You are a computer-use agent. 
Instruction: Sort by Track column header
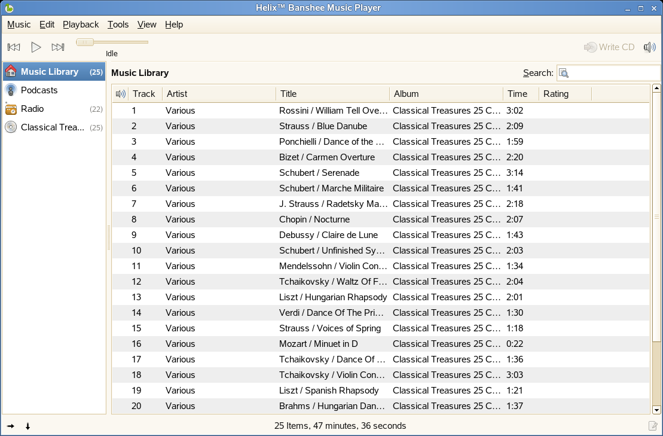[145, 94]
